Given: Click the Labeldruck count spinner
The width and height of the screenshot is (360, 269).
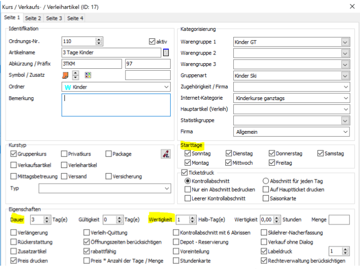Looking at the screenshot, I should tap(345, 251).
